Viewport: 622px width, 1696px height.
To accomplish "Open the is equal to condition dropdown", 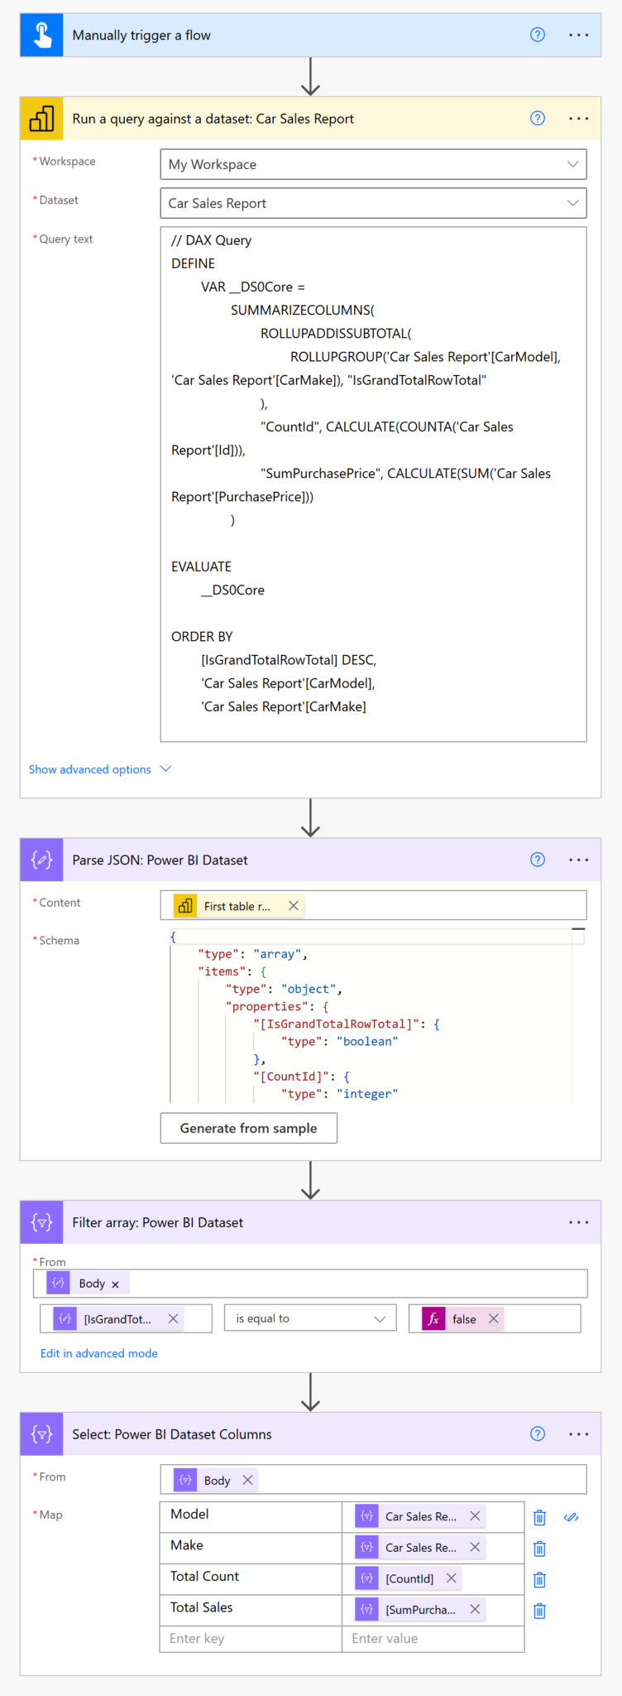I will [379, 1318].
